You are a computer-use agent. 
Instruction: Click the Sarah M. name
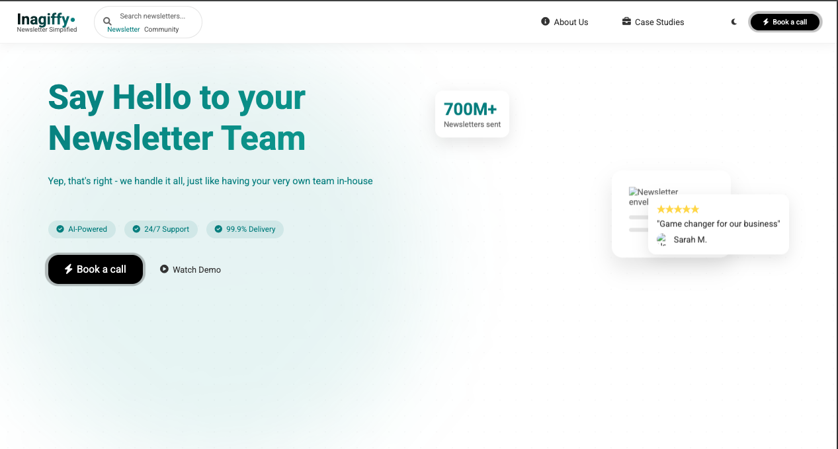[x=690, y=240]
